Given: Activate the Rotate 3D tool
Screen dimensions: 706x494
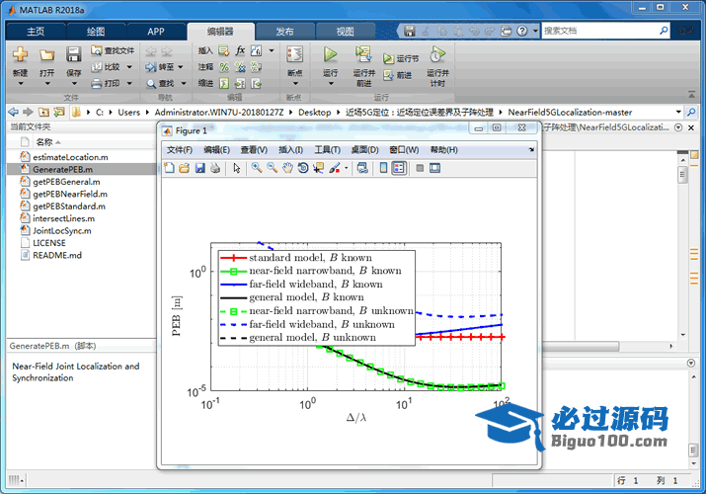Looking at the screenshot, I should coord(302,168).
